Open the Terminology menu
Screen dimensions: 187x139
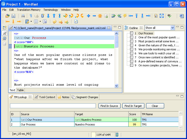click(51, 10)
